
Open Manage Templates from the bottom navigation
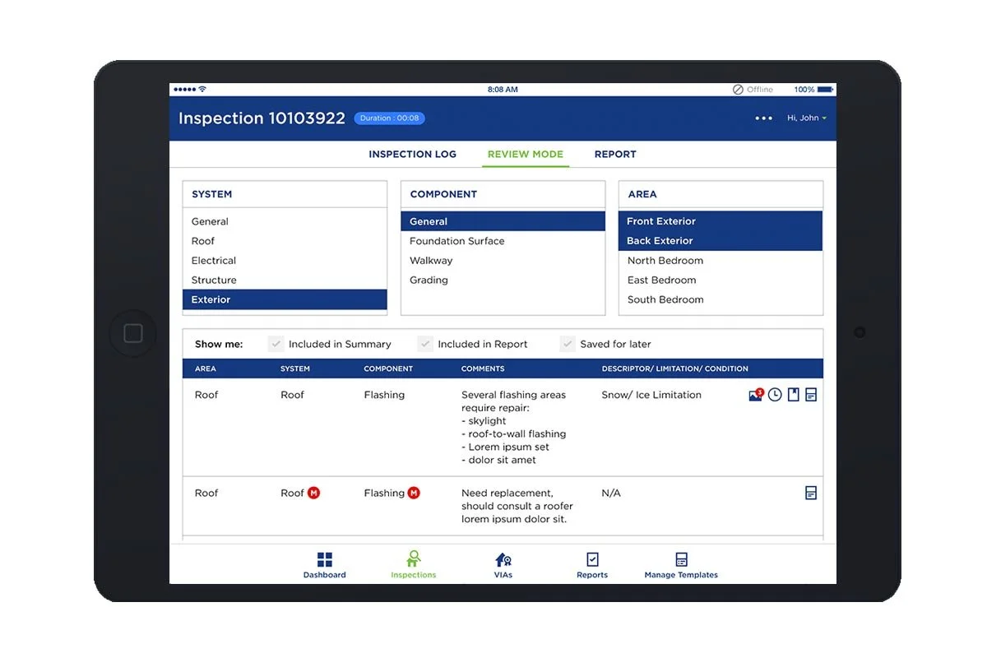tap(681, 565)
